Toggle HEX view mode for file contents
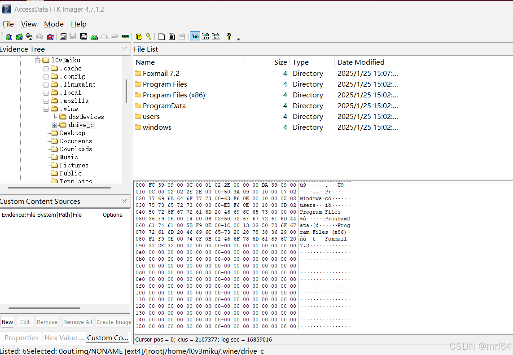 click(x=216, y=37)
